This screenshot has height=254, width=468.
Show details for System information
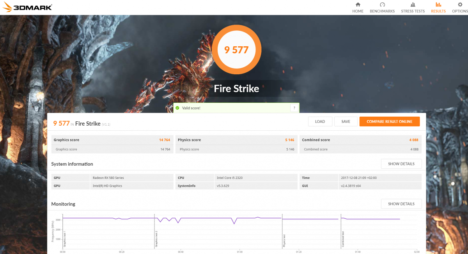point(401,164)
